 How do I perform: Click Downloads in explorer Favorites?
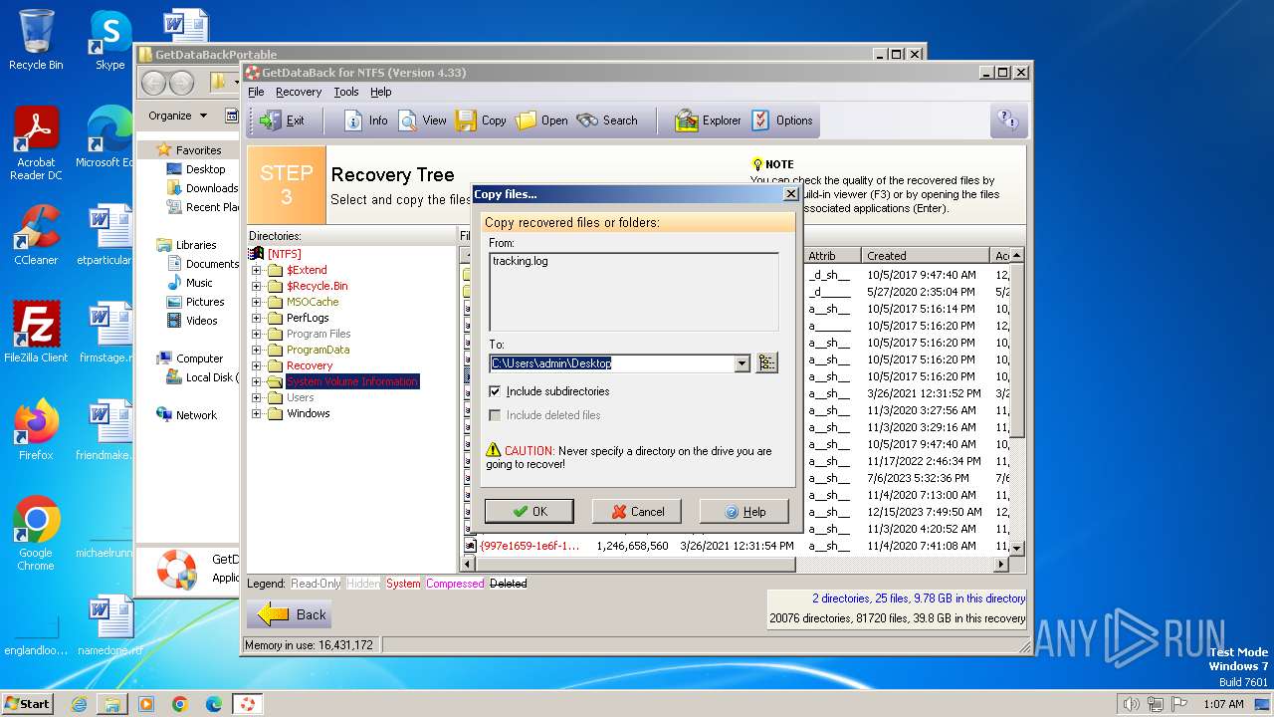(211, 188)
